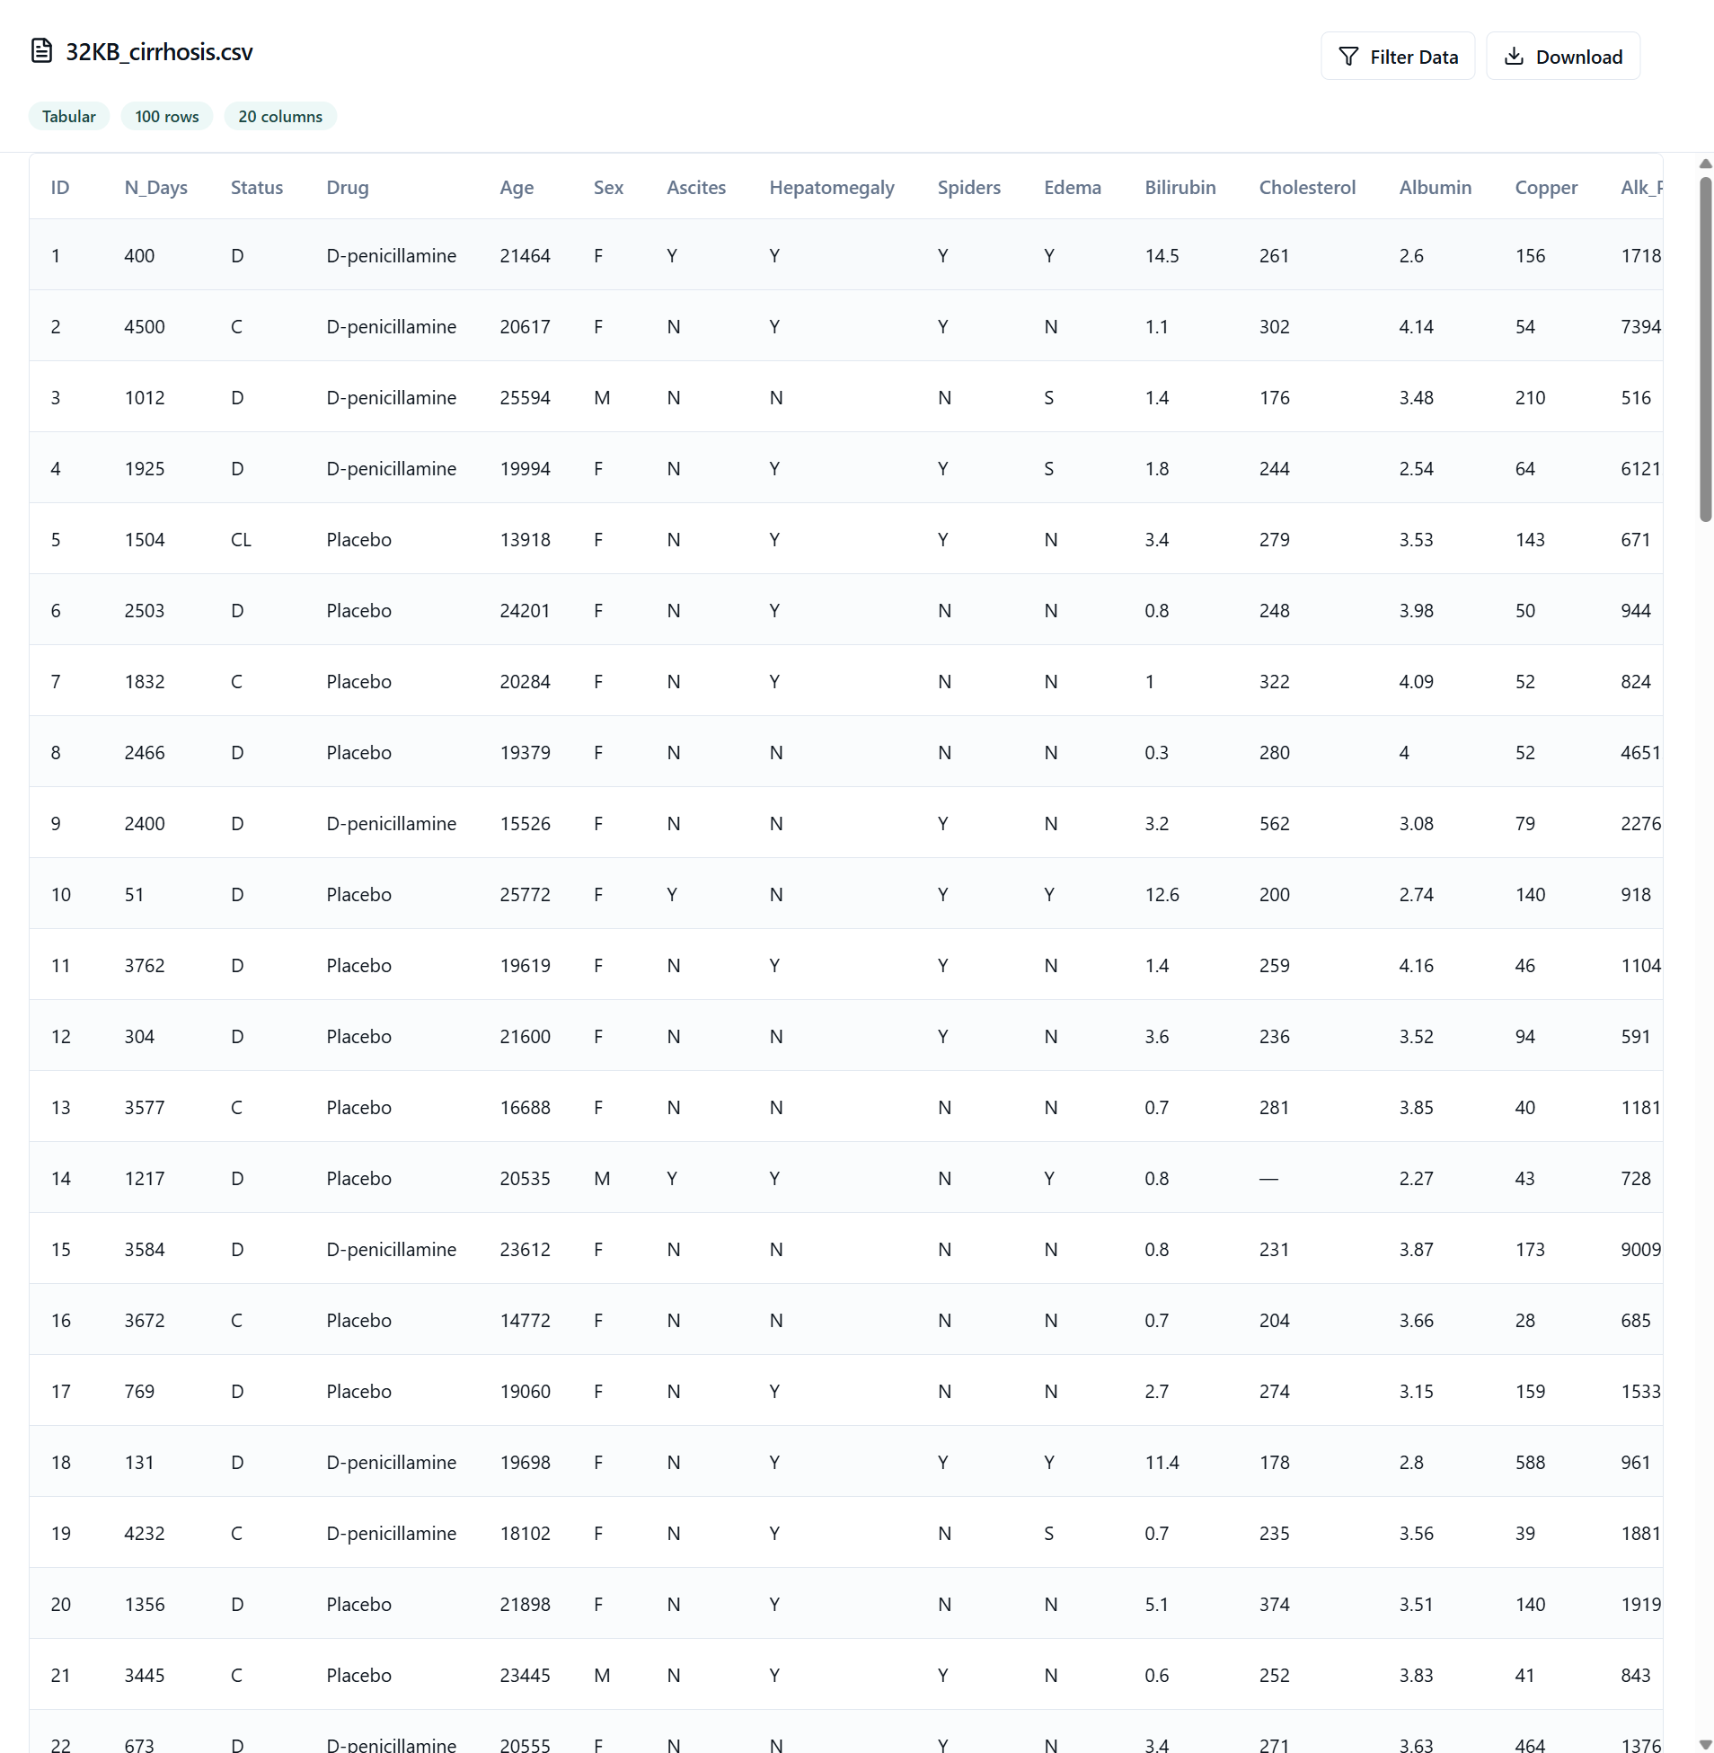Click the Status column header
The width and height of the screenshot is (1714, 1753).
[x=257, y=187]
